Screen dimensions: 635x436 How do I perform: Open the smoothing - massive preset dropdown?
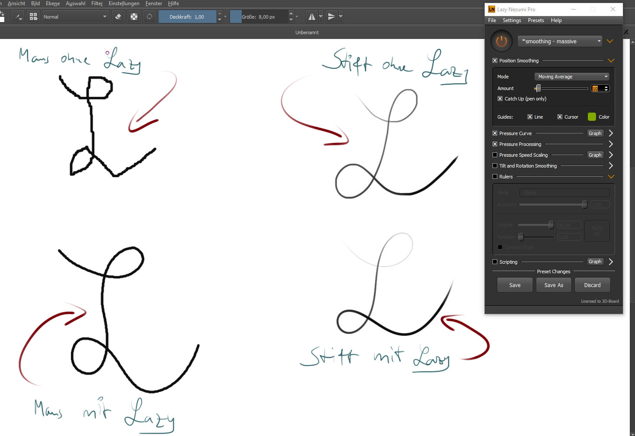(x=560, y=42)
